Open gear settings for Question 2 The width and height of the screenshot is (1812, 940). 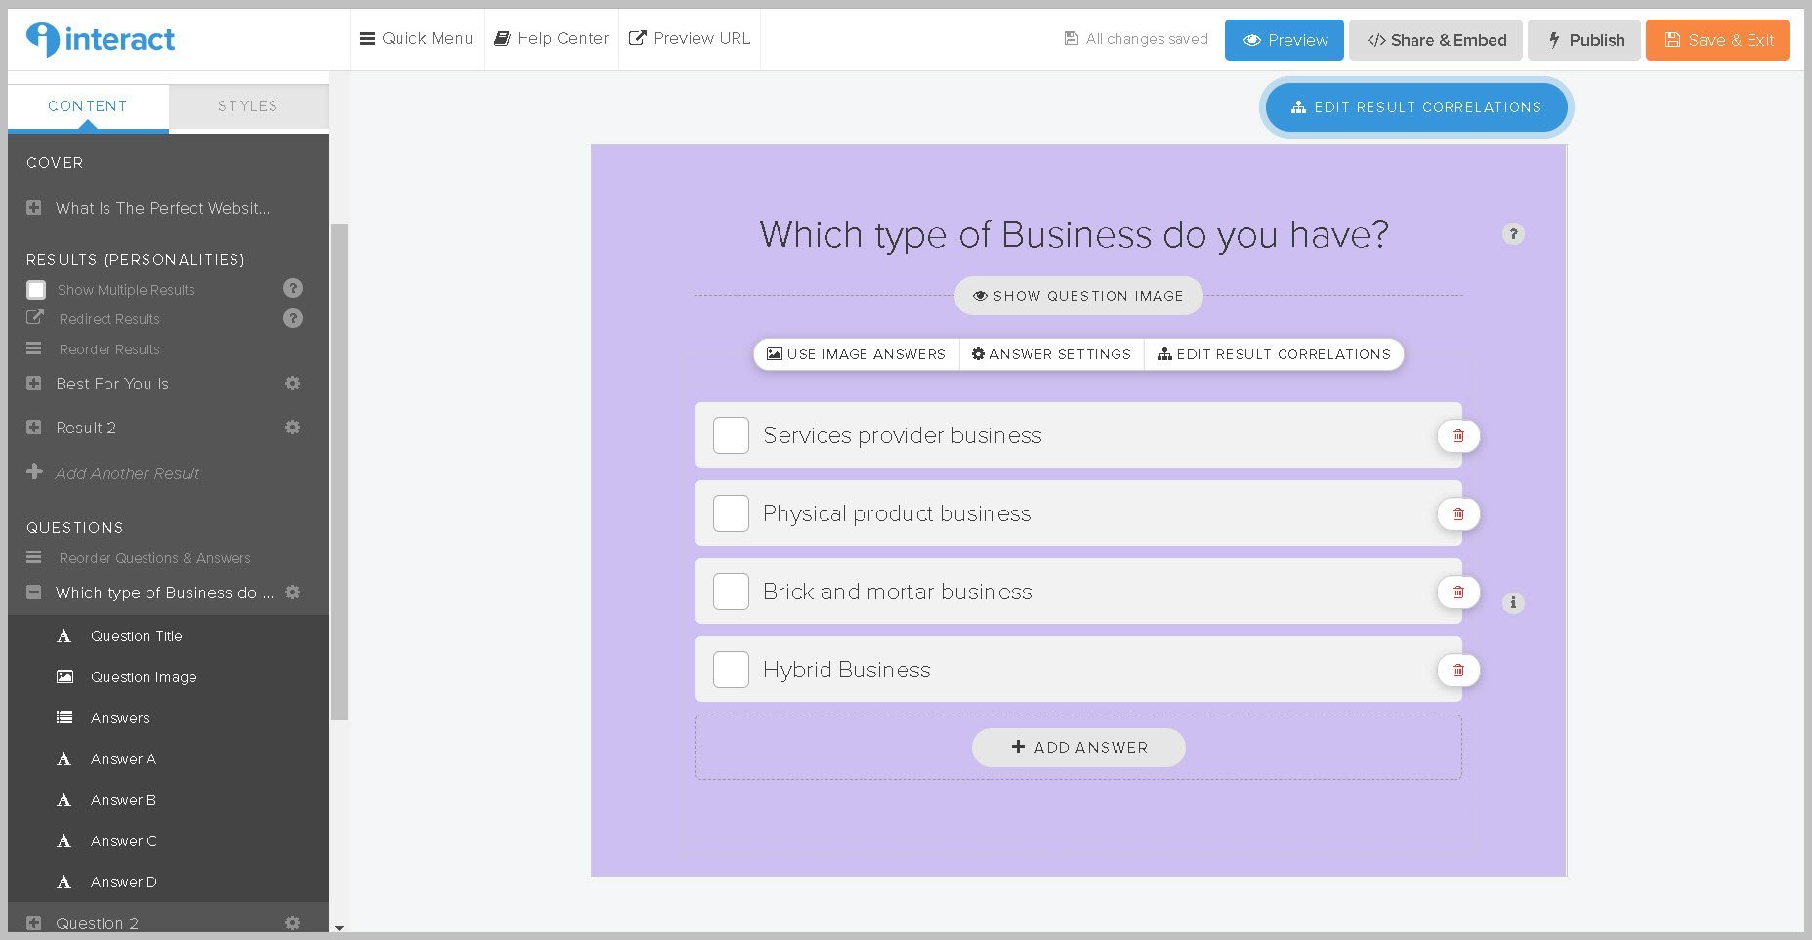(292, 923)
